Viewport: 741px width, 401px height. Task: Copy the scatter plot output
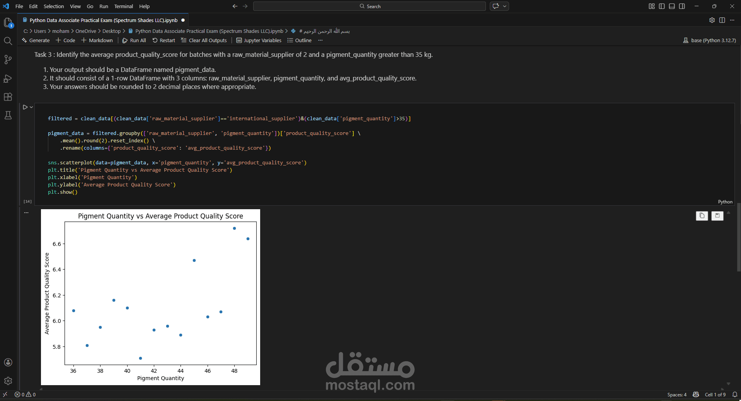pos(702,216)
